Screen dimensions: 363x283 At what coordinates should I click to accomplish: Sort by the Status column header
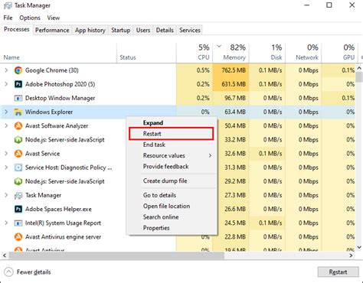pos(146,53)
